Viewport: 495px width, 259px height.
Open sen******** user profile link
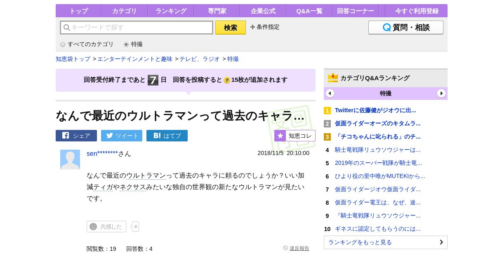[102, 153]
